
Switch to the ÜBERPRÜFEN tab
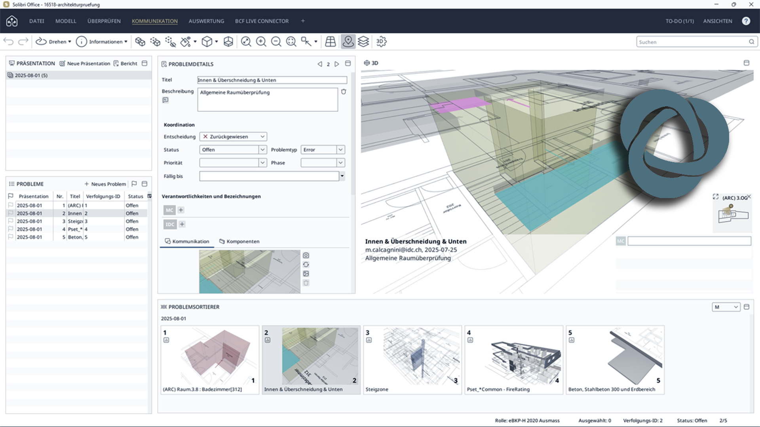click(104, 21)
